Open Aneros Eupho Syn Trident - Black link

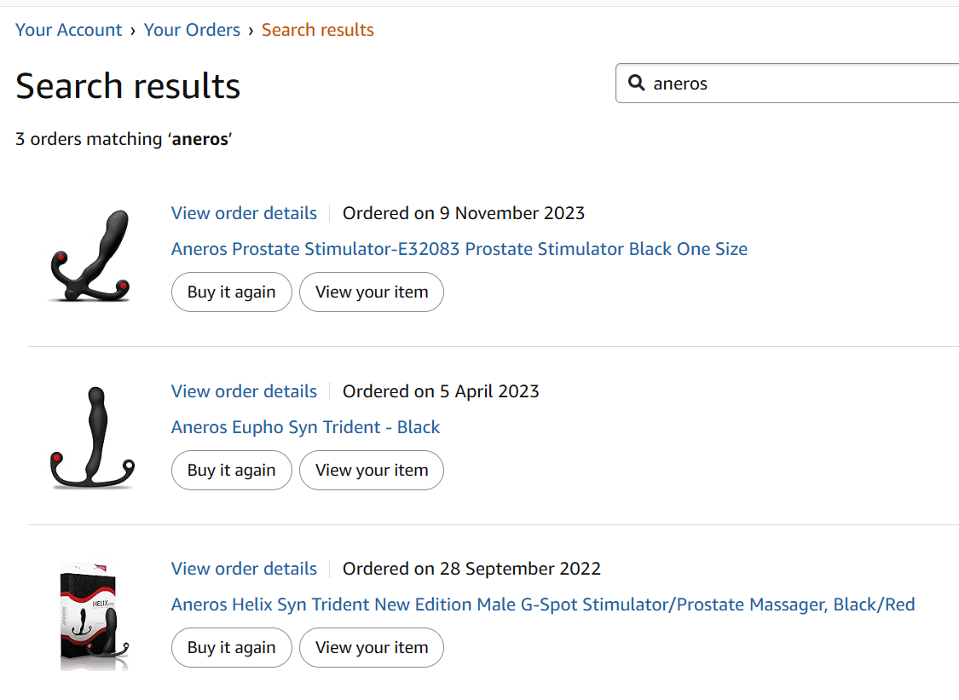coord(305,427)
